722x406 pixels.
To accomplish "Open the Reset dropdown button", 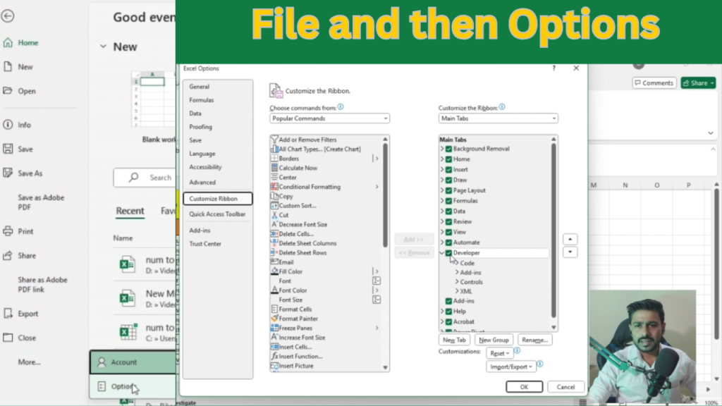I will [499, 353].
